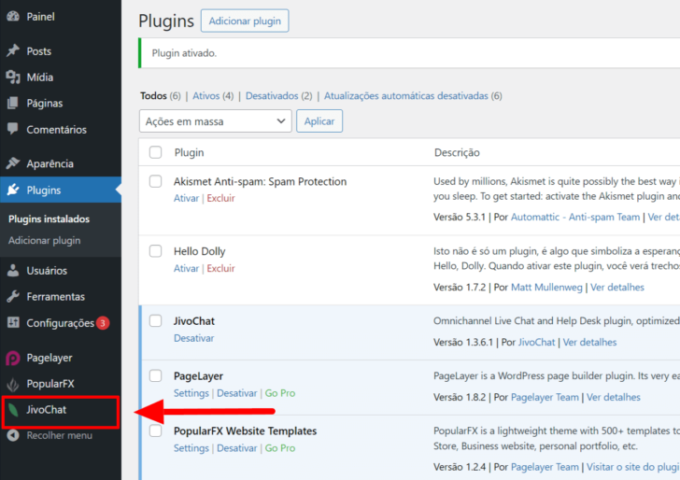
Task: Click the Configurações sliders icon
Action: [13, 322]
